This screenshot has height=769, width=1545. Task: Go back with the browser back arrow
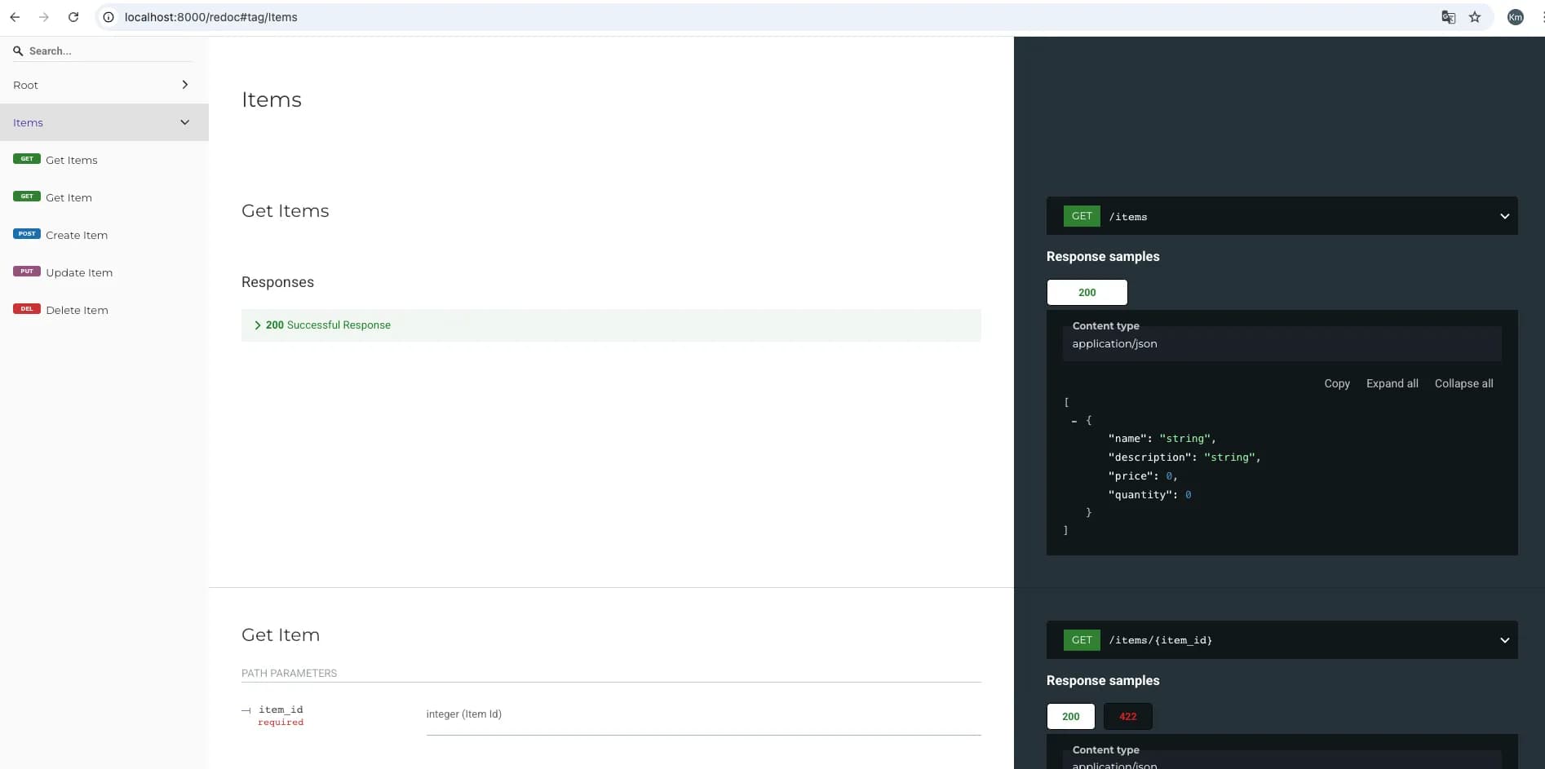point(15,17)
